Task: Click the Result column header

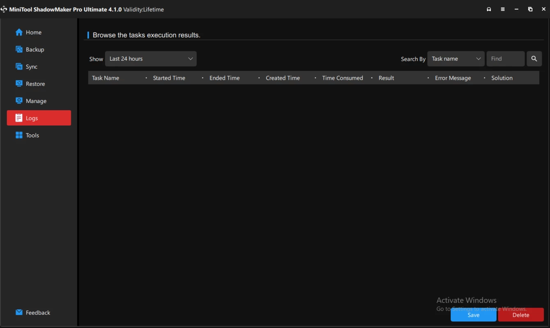Action: (x=386, y=78)
